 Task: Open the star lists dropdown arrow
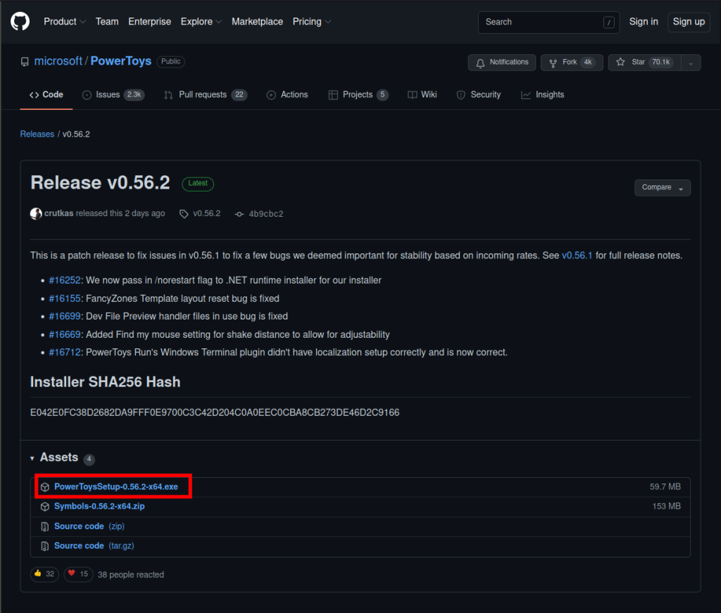pos(691,63)
